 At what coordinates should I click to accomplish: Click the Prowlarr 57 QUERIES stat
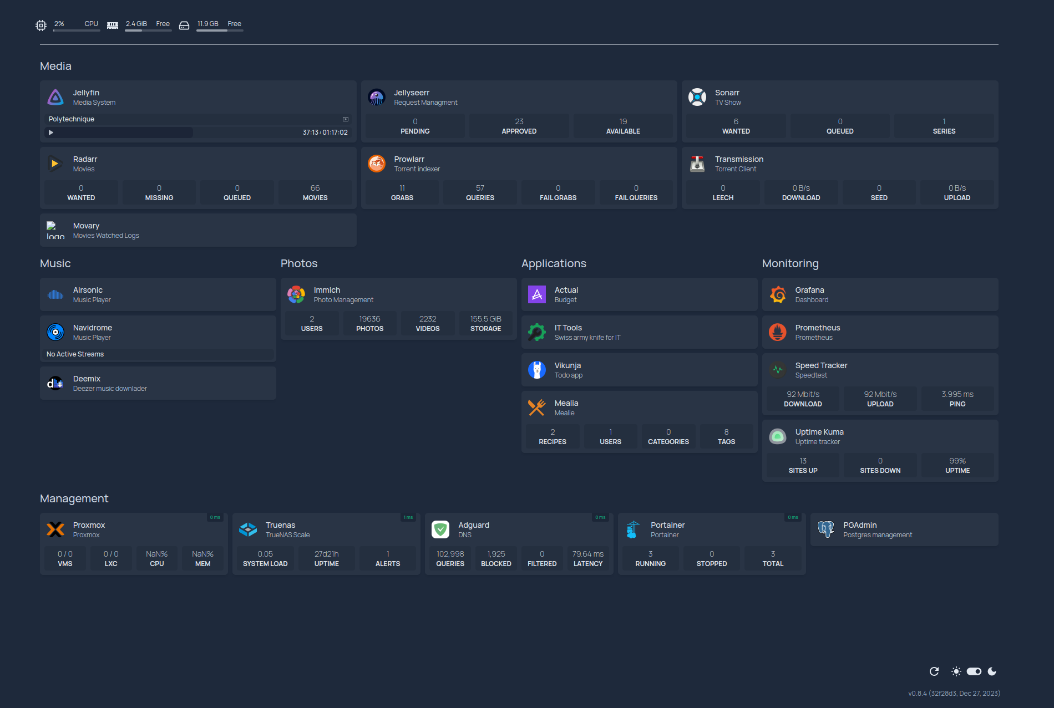click(480, 192)
